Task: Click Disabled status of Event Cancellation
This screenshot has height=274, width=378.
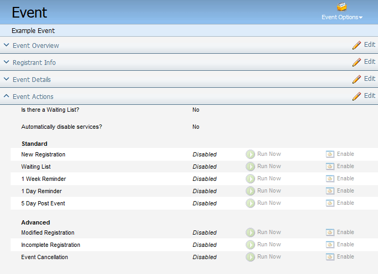Action: coord(205,258)
